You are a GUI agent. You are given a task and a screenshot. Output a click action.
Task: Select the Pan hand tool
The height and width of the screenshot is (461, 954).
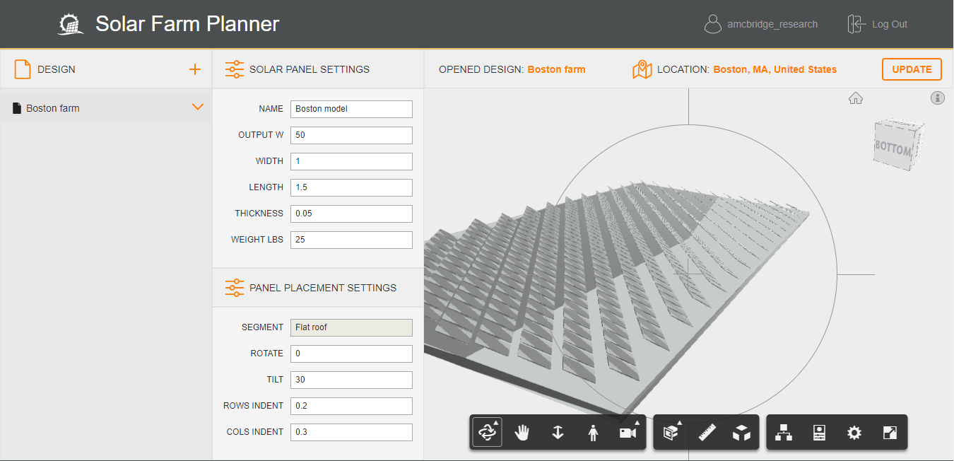coord(522,432)
